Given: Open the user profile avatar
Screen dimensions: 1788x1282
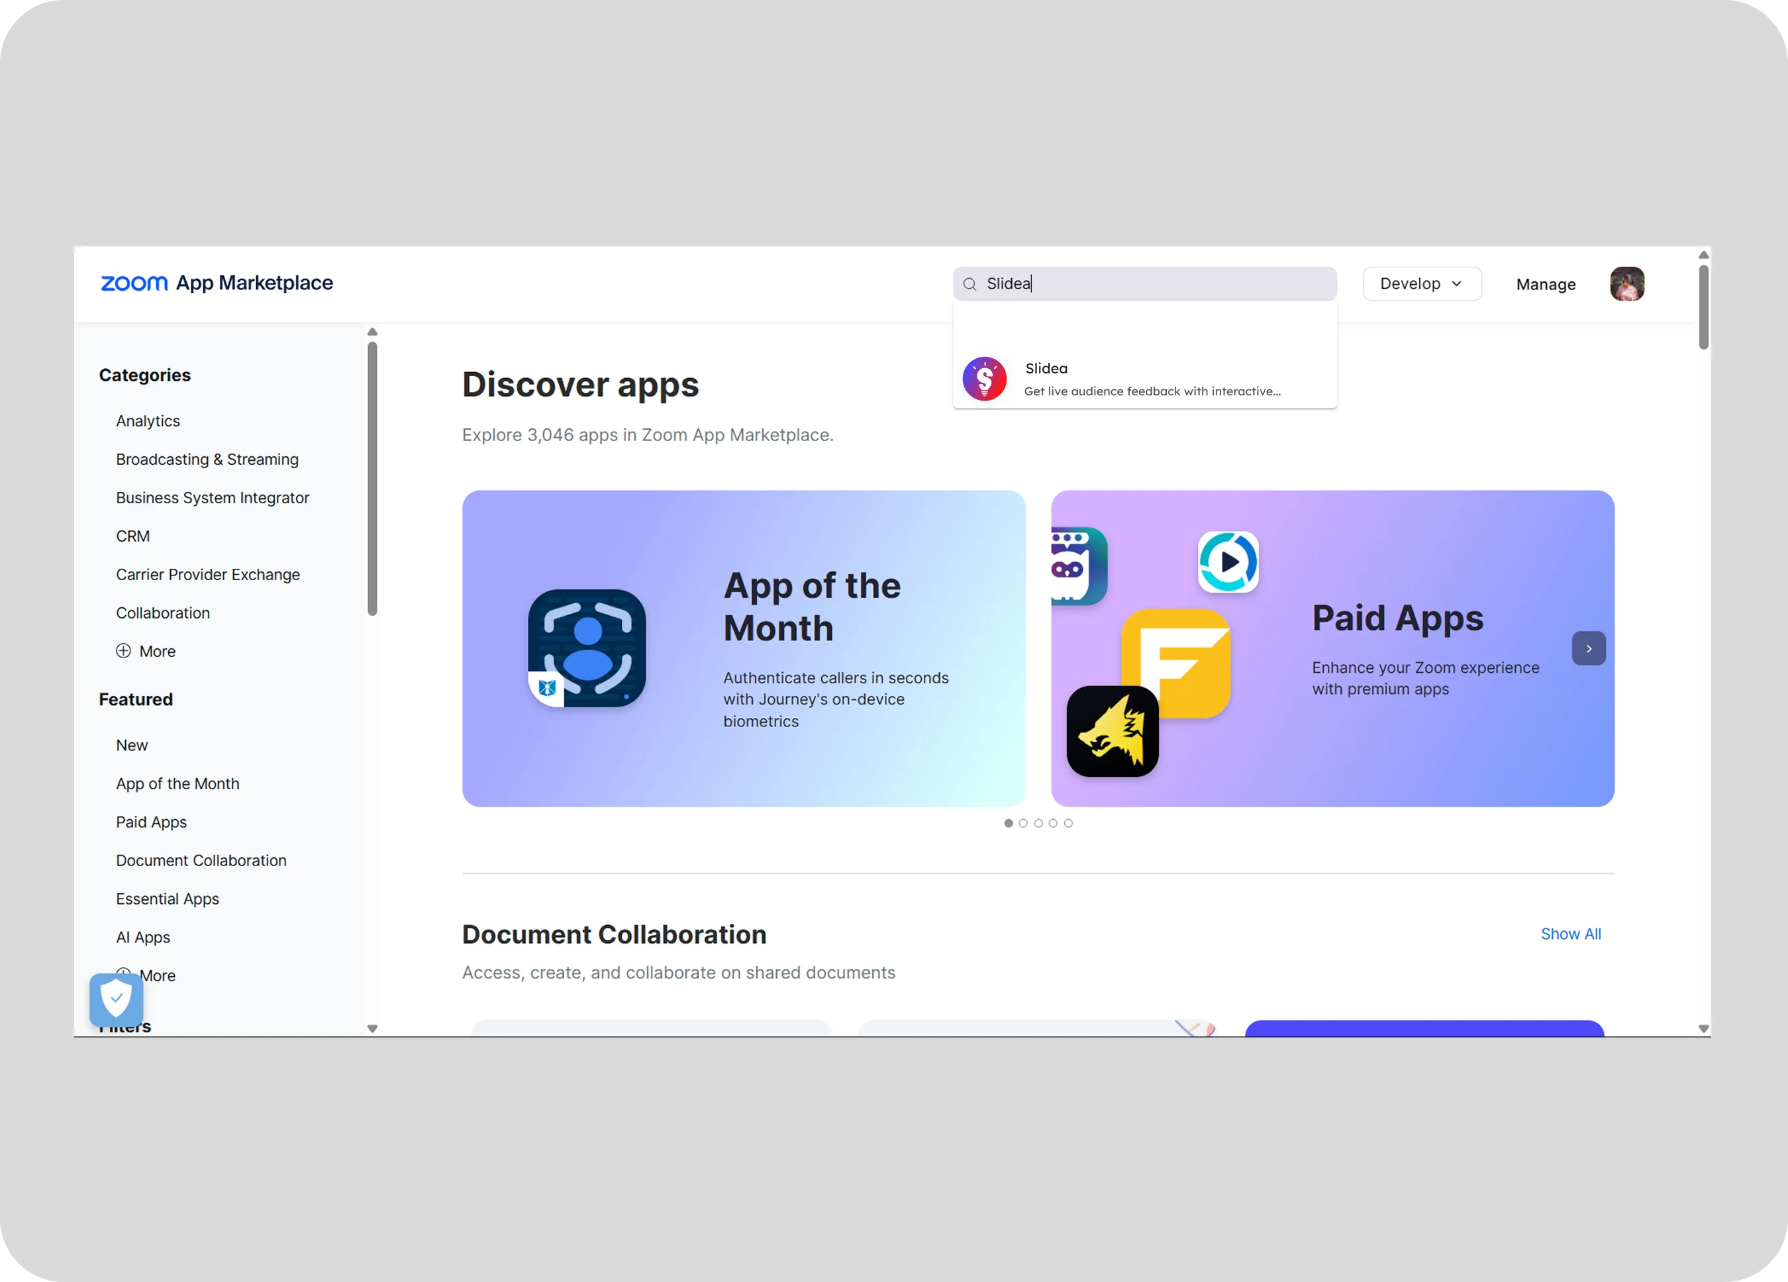Looking at the screenshot, I should 1627,284.
